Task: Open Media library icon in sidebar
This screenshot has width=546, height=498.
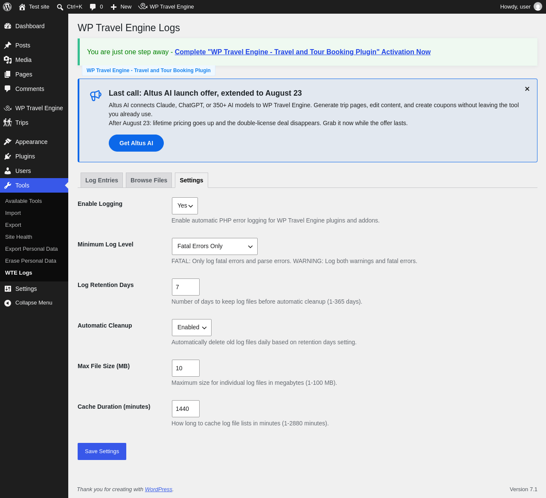Action: (x=8, y=60)
